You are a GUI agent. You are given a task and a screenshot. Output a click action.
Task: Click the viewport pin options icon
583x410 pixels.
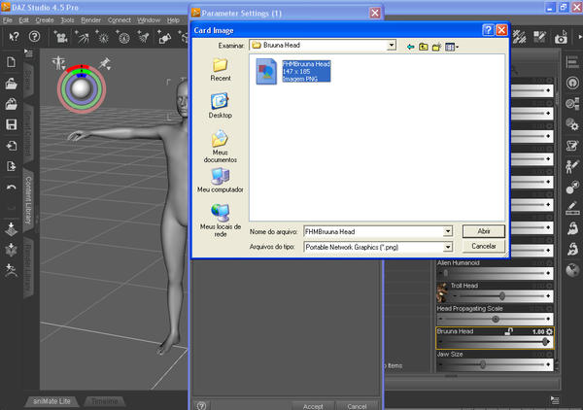[105, 63]
